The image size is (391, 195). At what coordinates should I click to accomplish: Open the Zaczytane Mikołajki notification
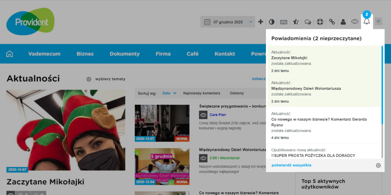[x=324, y=61]
